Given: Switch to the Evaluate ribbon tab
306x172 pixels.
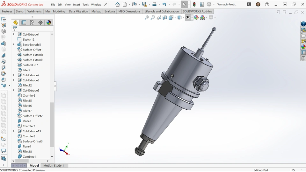Looking at the screenshot, I should coord(110,11).
